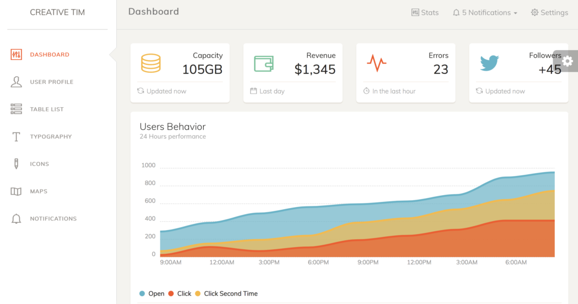Open Stats in the top navbar

[425, 12]
